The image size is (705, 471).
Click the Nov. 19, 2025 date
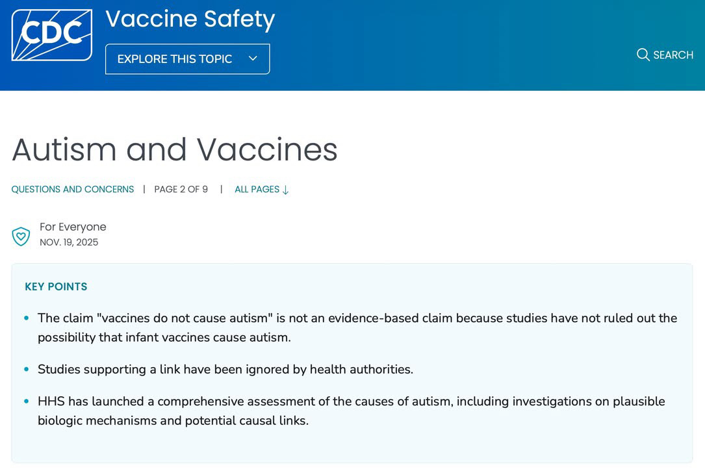69,242
